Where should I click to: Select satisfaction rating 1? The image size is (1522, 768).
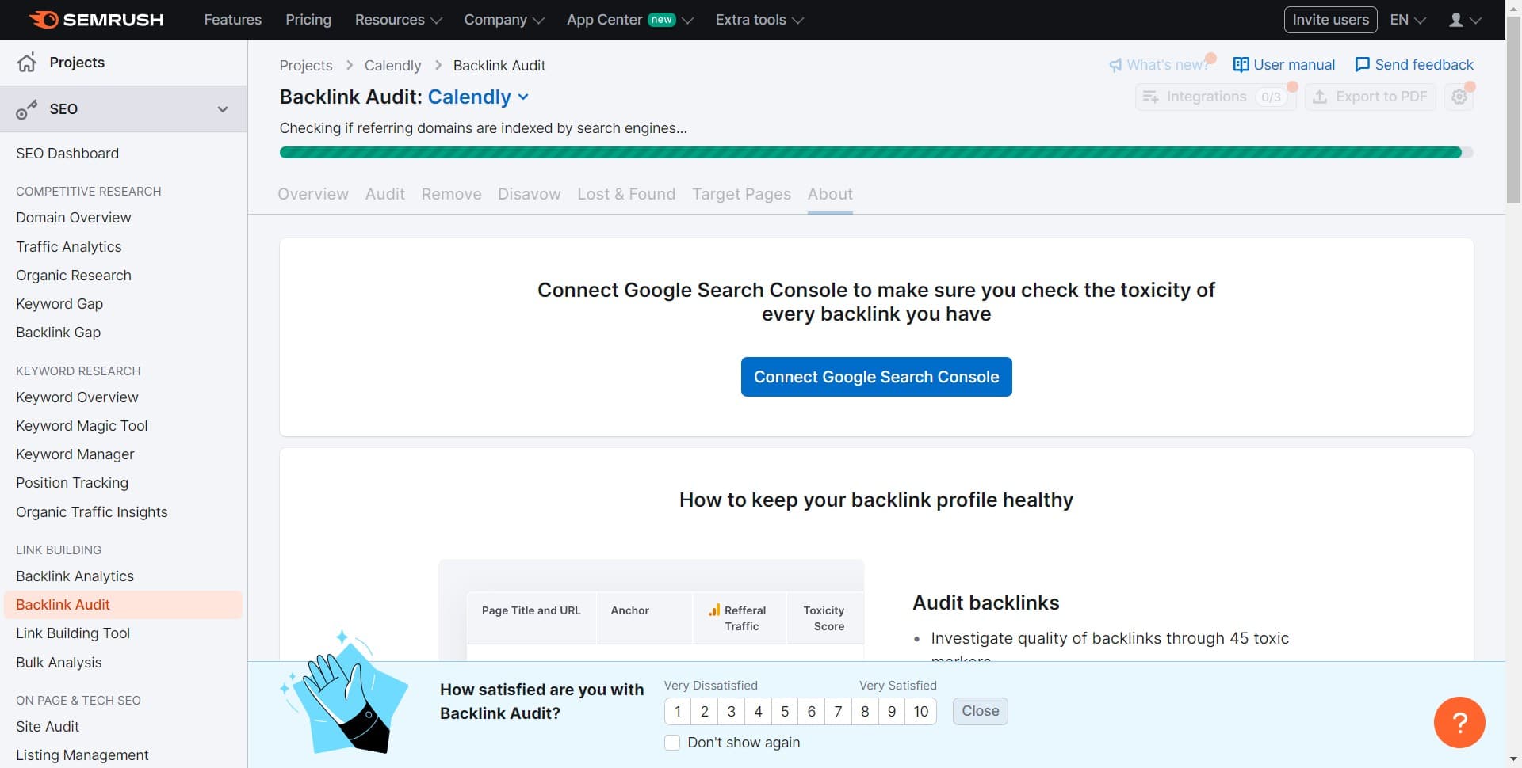click(x=678, y=711)
